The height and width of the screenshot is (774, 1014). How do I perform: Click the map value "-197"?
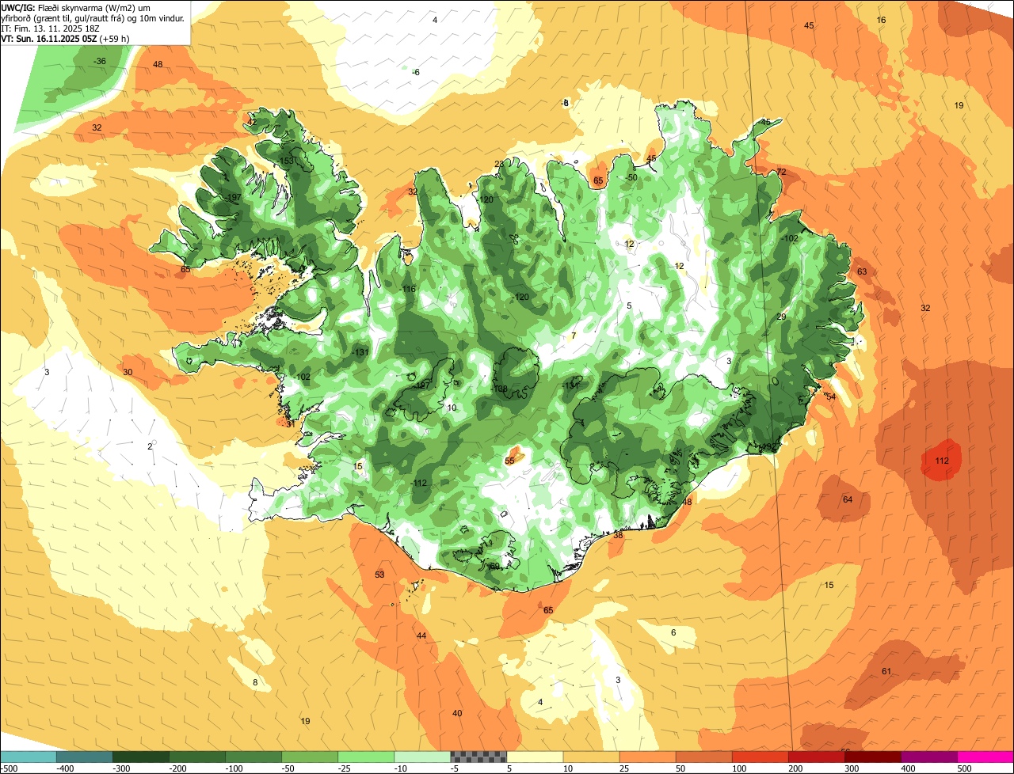(233, 197)
